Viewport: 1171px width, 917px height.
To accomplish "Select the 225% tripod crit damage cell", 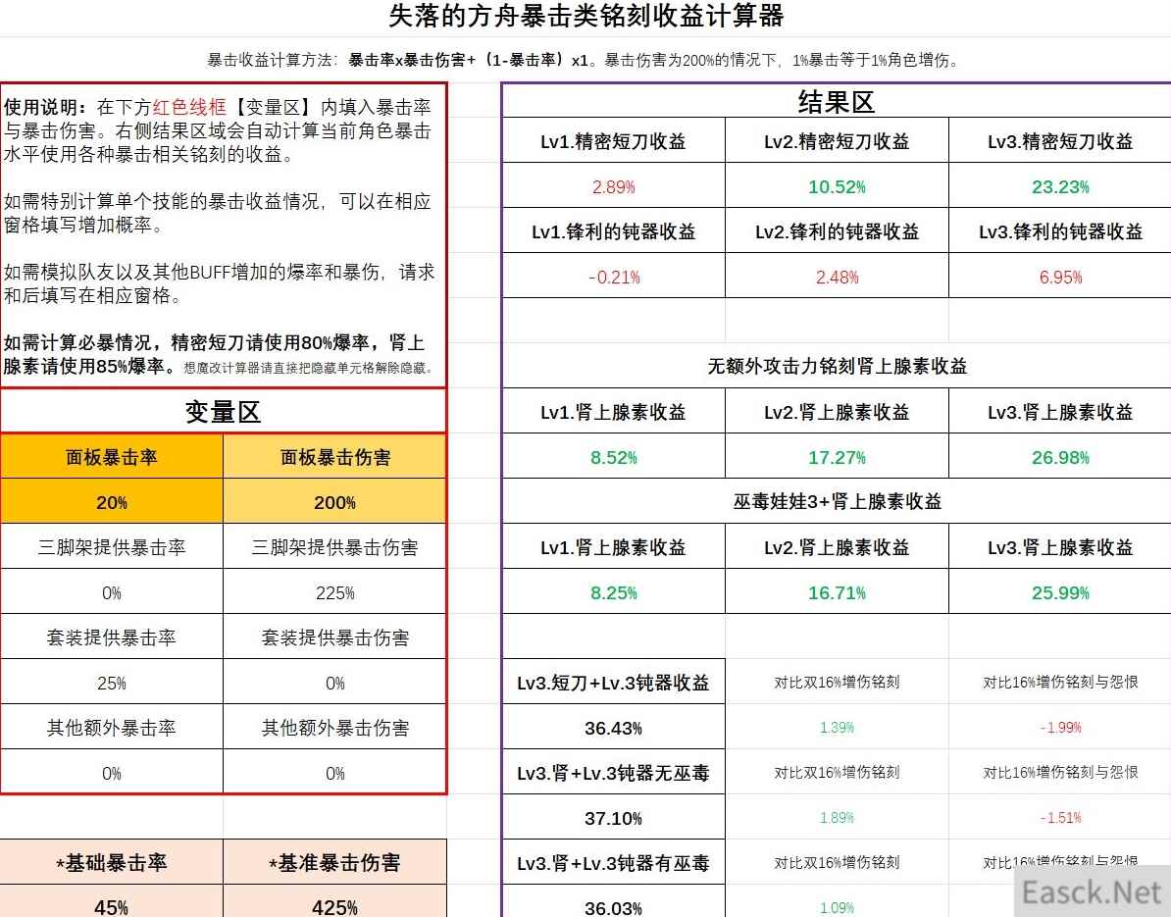I will click(334, 592).
